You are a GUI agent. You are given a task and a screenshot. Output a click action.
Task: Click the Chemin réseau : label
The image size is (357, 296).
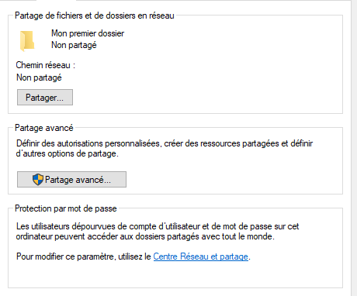click(46, 65)
